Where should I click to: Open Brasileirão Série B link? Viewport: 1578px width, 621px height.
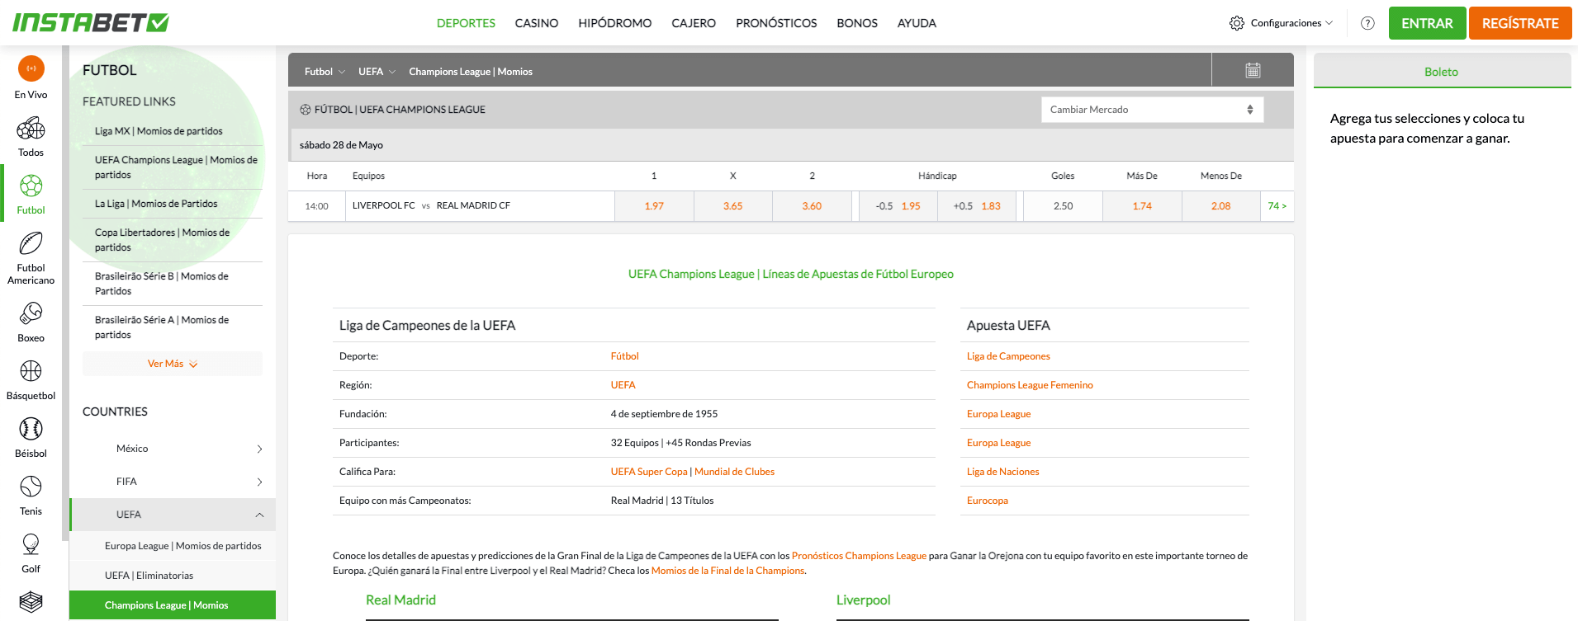pyautogui.click(x=162, y=284)
